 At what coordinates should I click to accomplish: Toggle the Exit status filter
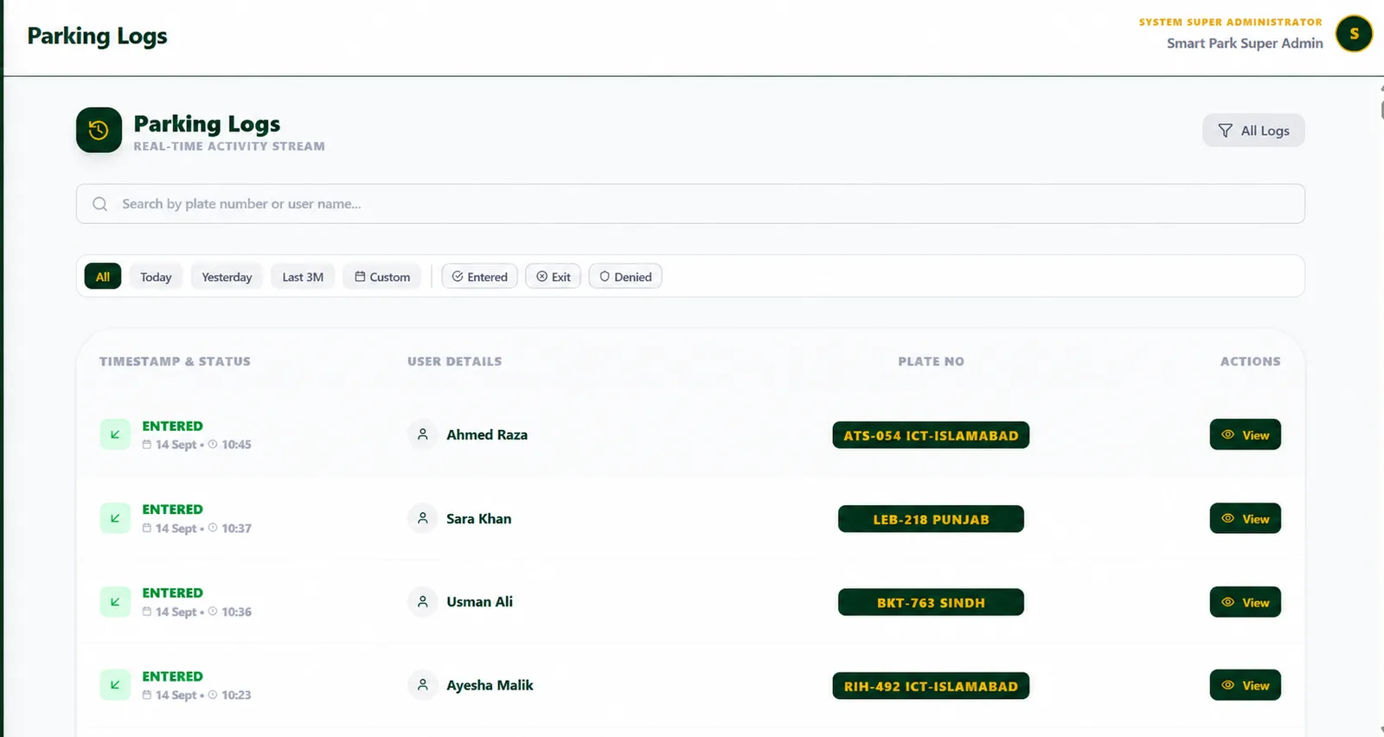tap(554, 277)
